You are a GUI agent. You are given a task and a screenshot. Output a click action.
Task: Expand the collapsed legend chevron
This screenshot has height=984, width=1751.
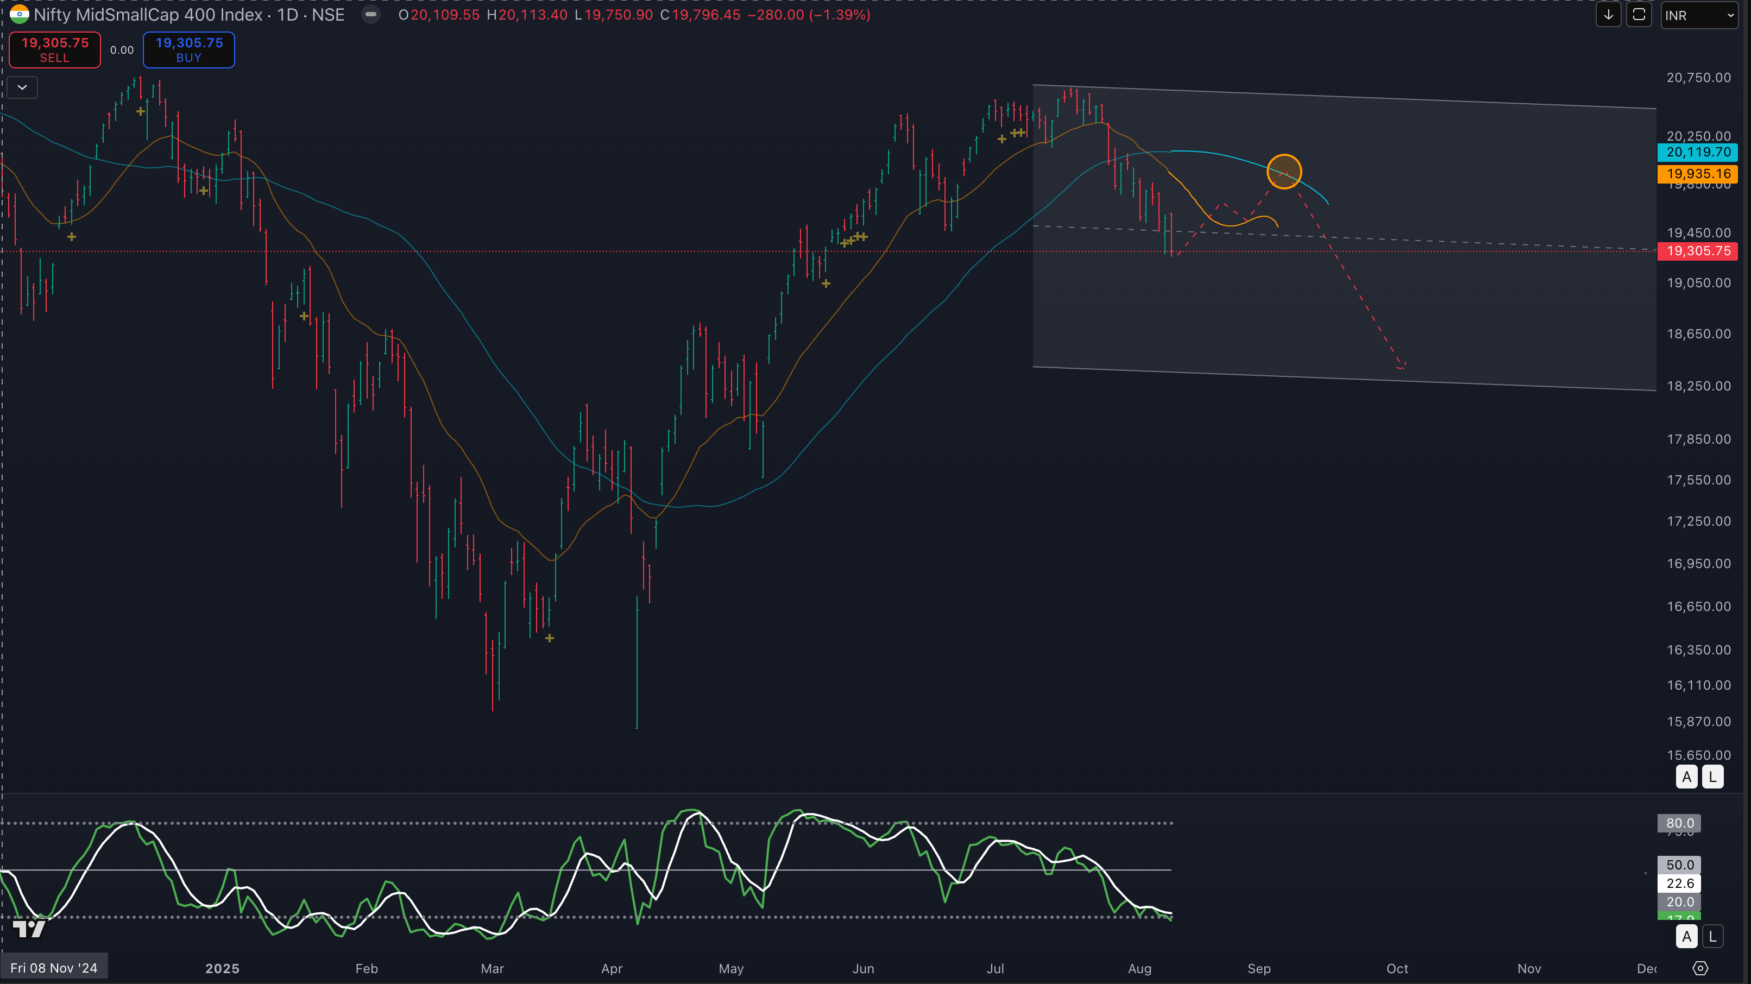click(x=22, y=87)
